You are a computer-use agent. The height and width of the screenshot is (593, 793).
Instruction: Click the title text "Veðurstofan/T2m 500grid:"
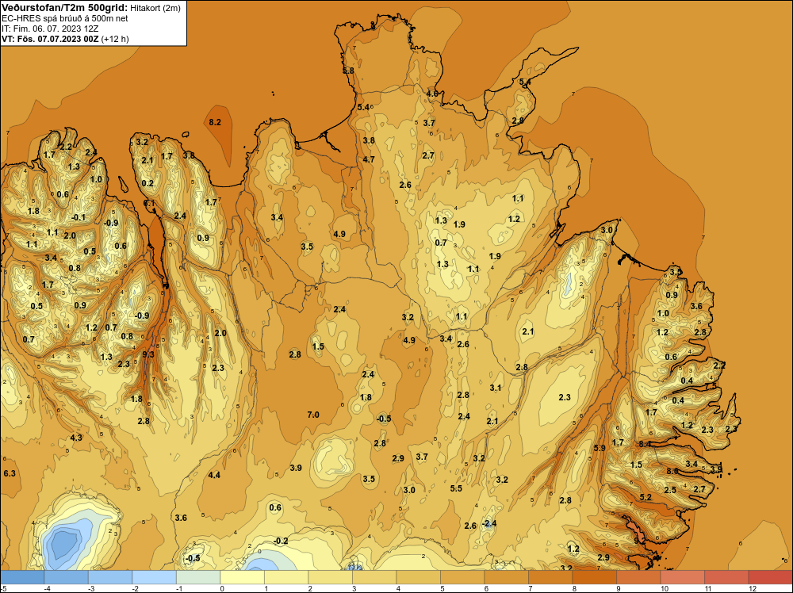click(x=63, y=8)
